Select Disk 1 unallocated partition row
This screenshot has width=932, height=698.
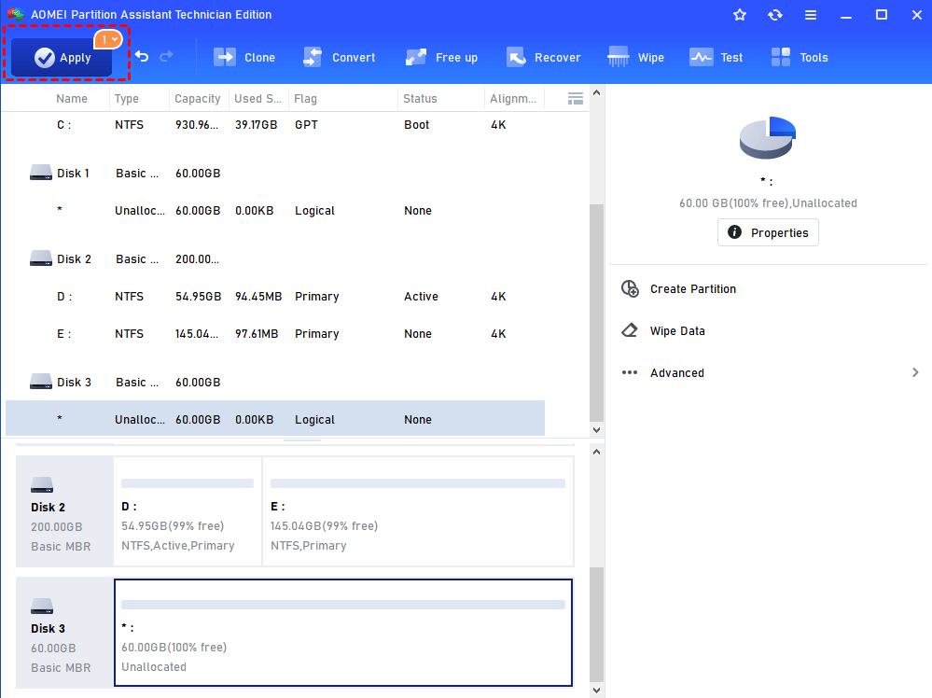tap(275, 211)
